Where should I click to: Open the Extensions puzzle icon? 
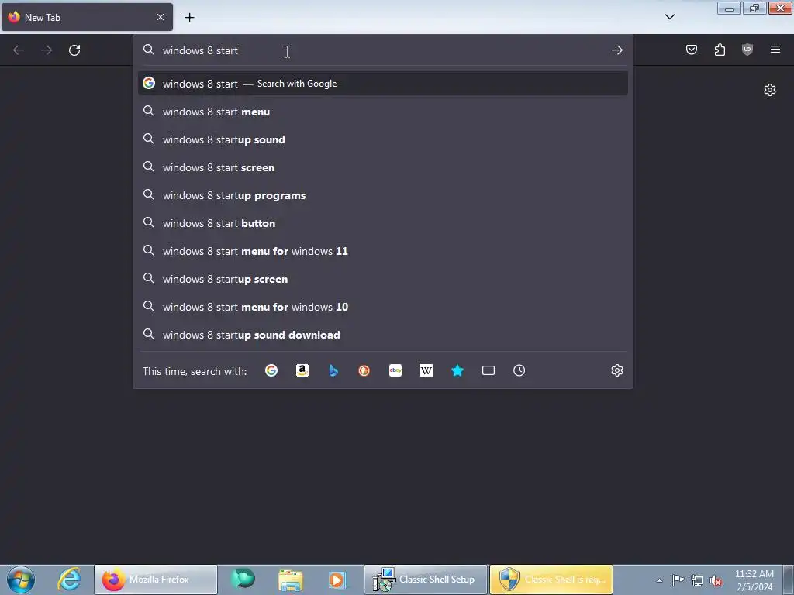pos(720,50)
